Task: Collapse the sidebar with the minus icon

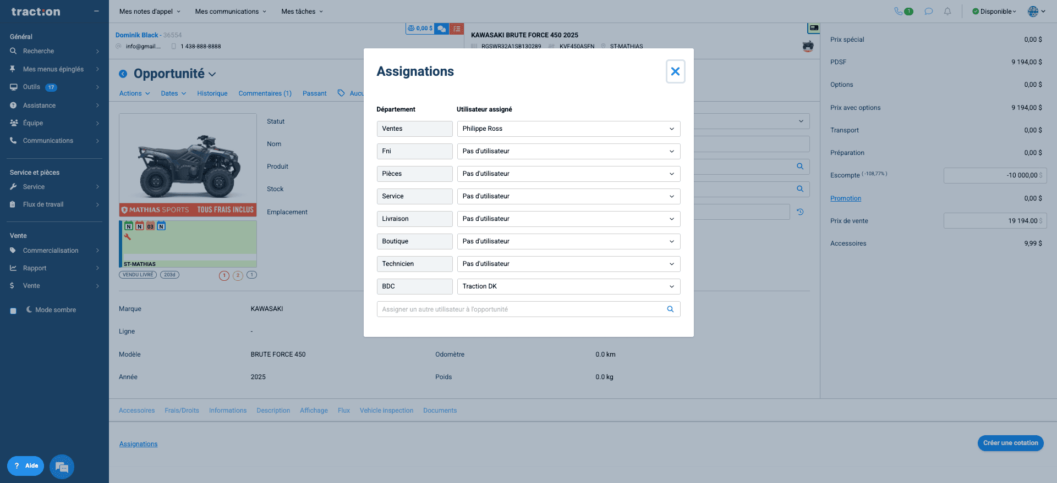Action: point(96,11)
